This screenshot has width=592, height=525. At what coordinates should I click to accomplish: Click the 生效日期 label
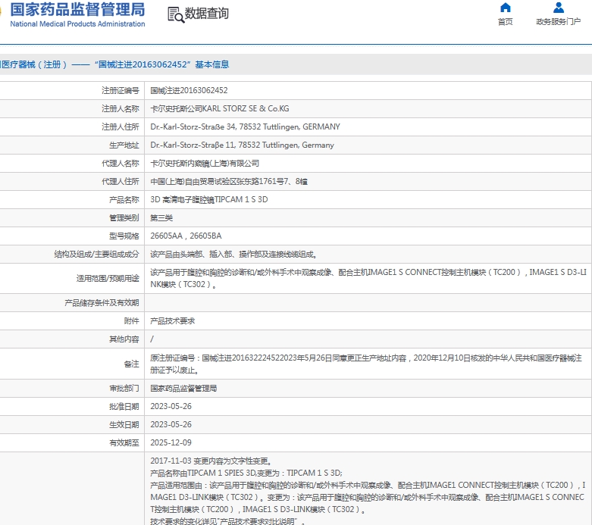click(124, 424)
